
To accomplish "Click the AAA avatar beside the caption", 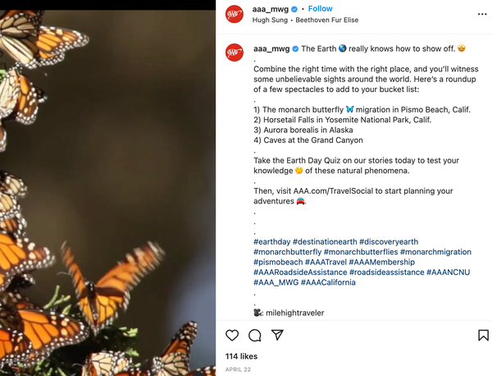I will click(x=235, y=53).
